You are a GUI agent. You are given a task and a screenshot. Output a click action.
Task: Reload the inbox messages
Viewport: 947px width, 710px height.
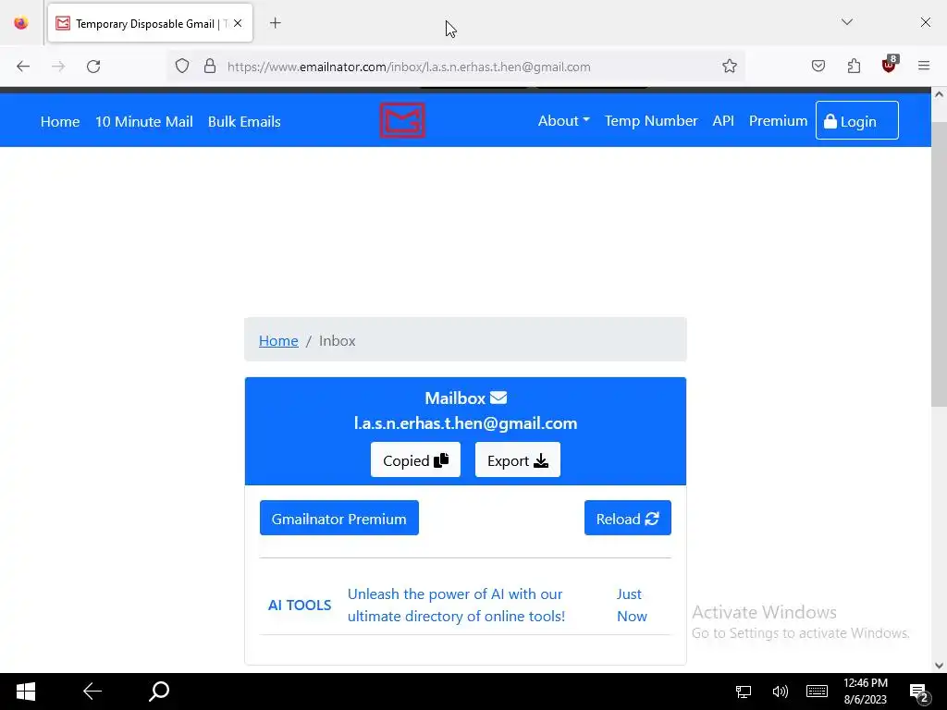628,518
